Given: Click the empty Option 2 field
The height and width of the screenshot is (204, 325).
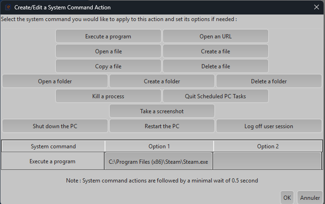Looking at the screenshot, I should click(267, 161).
